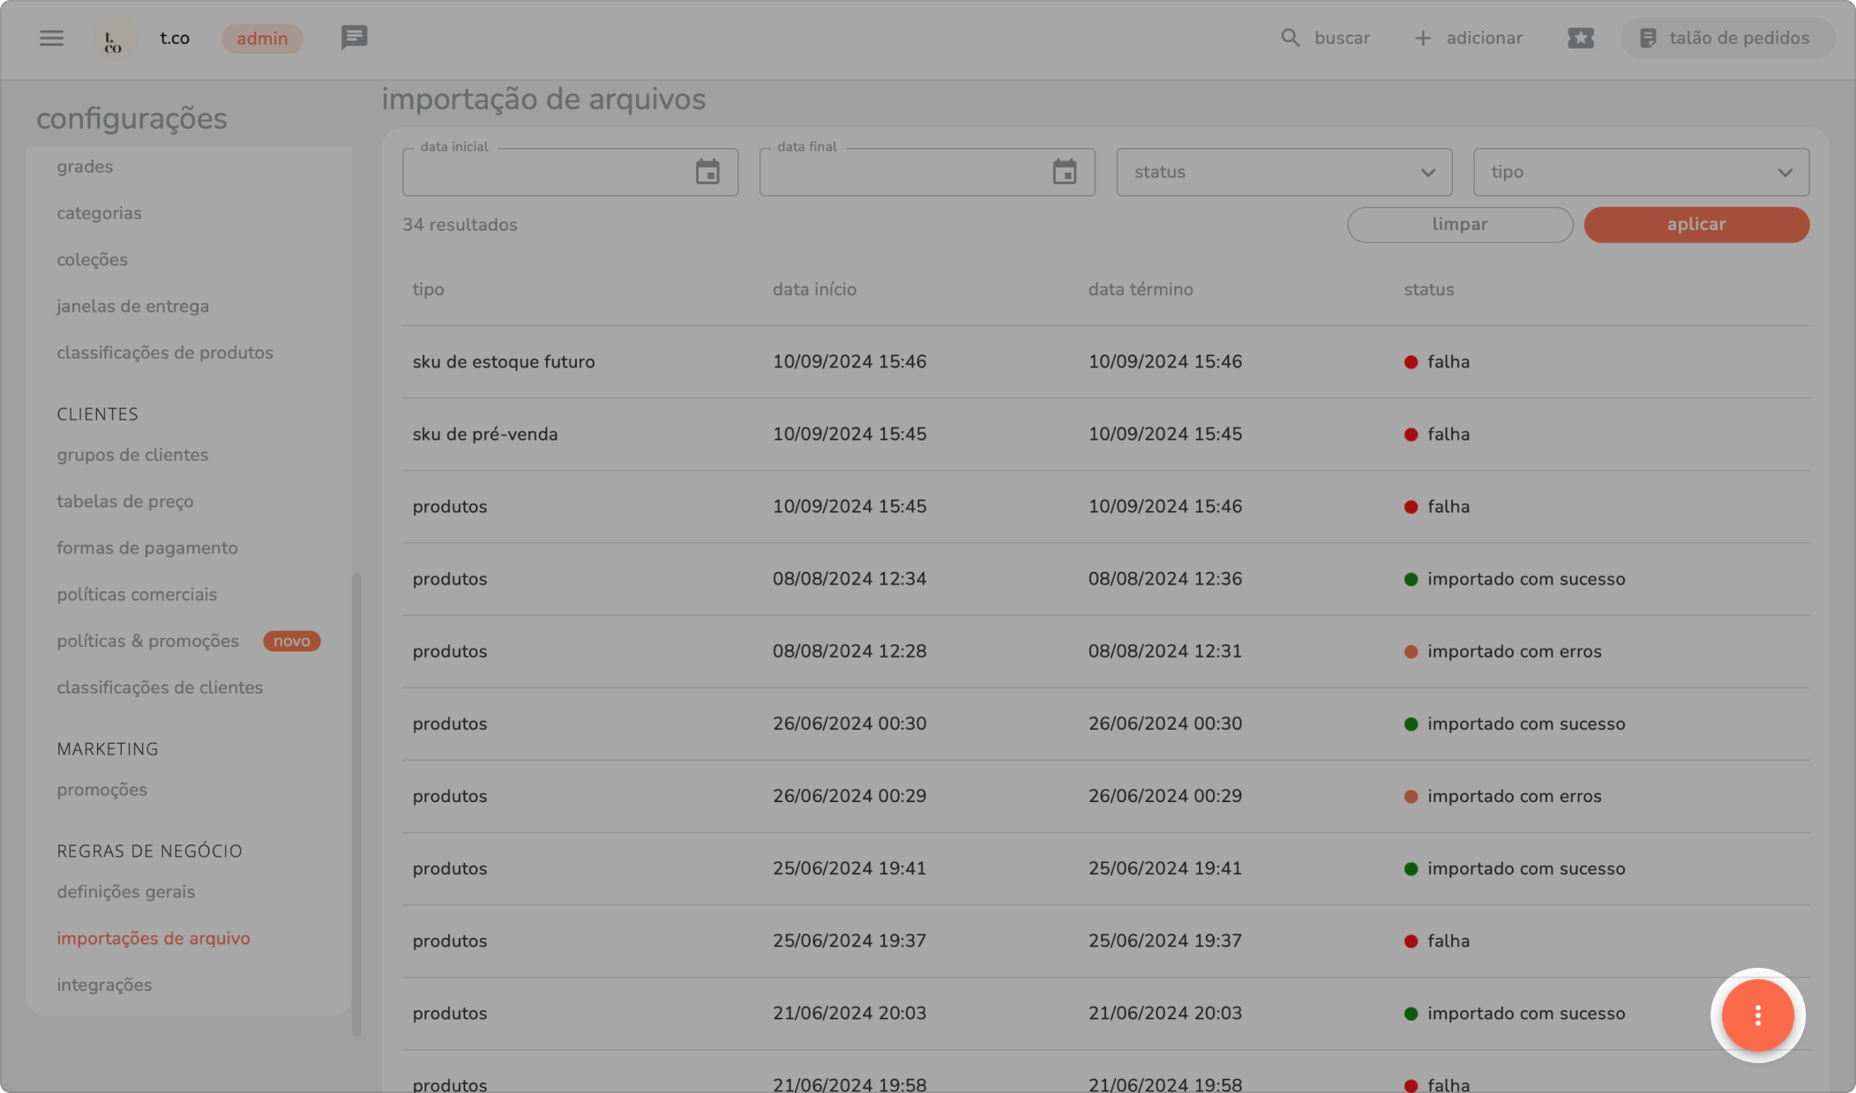
Task: Open calendar picker for data final
Action: click(1065, 172)
